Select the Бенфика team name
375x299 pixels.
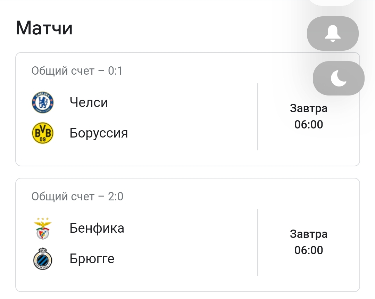tap(97, 228)
